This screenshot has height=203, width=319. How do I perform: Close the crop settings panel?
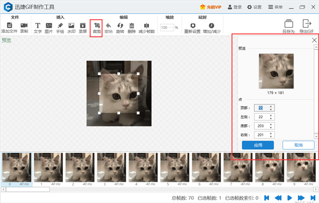tap(314, 40)
